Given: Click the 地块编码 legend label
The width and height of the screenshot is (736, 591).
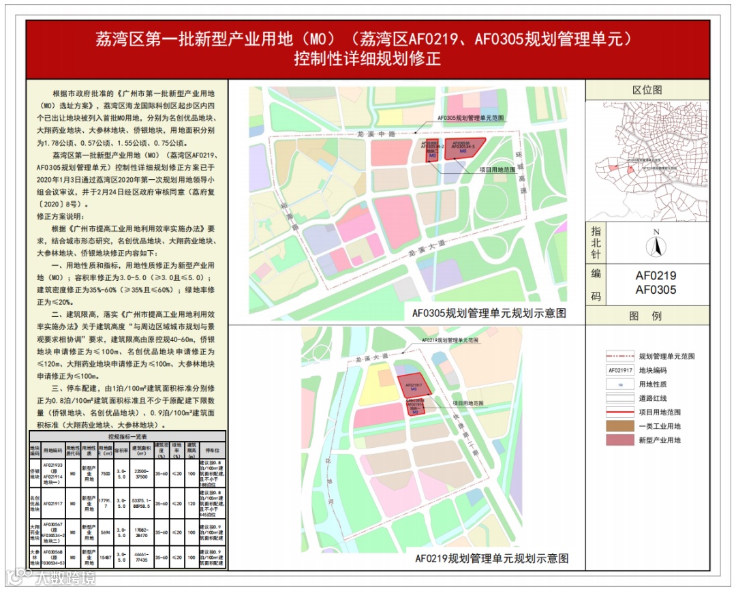Looking at the screenshot, I should click(652, 370).
